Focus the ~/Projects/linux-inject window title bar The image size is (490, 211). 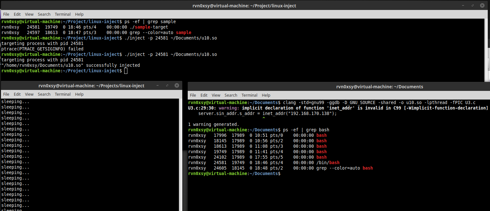[x=91, y=86]
